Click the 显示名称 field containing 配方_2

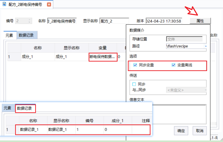[x=114, y=21]
